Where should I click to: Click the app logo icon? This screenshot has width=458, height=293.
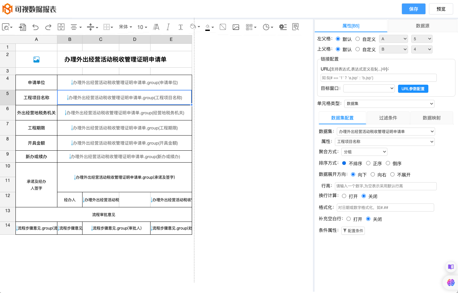pos(7,9)
